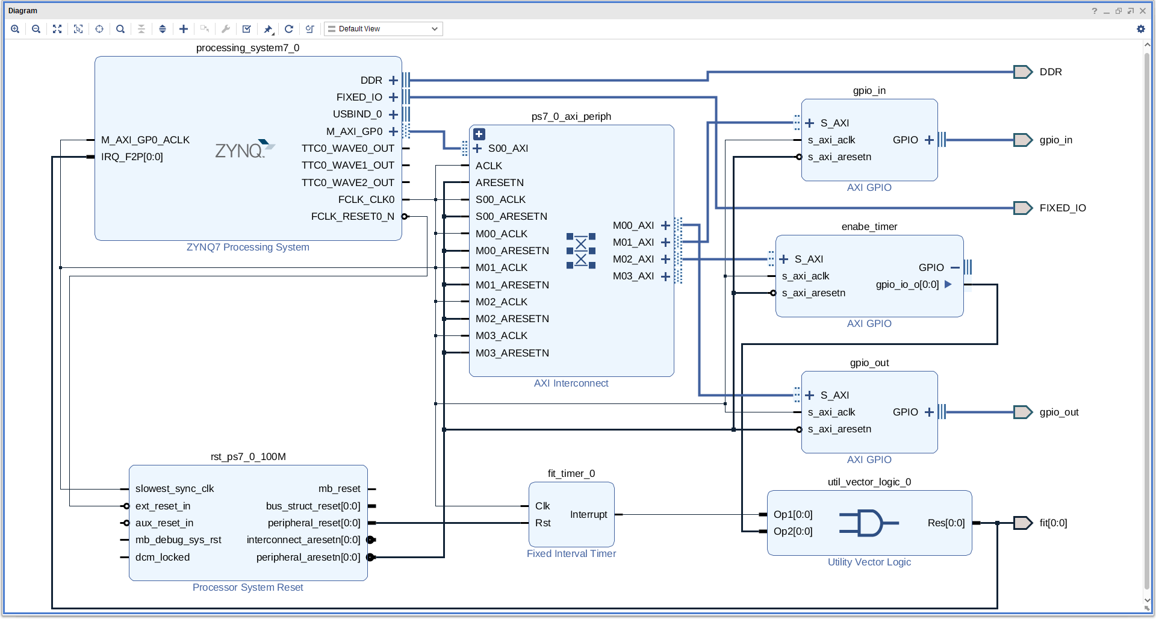Expand the USBIND_0 interface pin

click(393, 114)
